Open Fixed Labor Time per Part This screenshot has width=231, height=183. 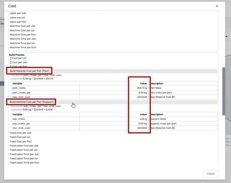point(24,163)
